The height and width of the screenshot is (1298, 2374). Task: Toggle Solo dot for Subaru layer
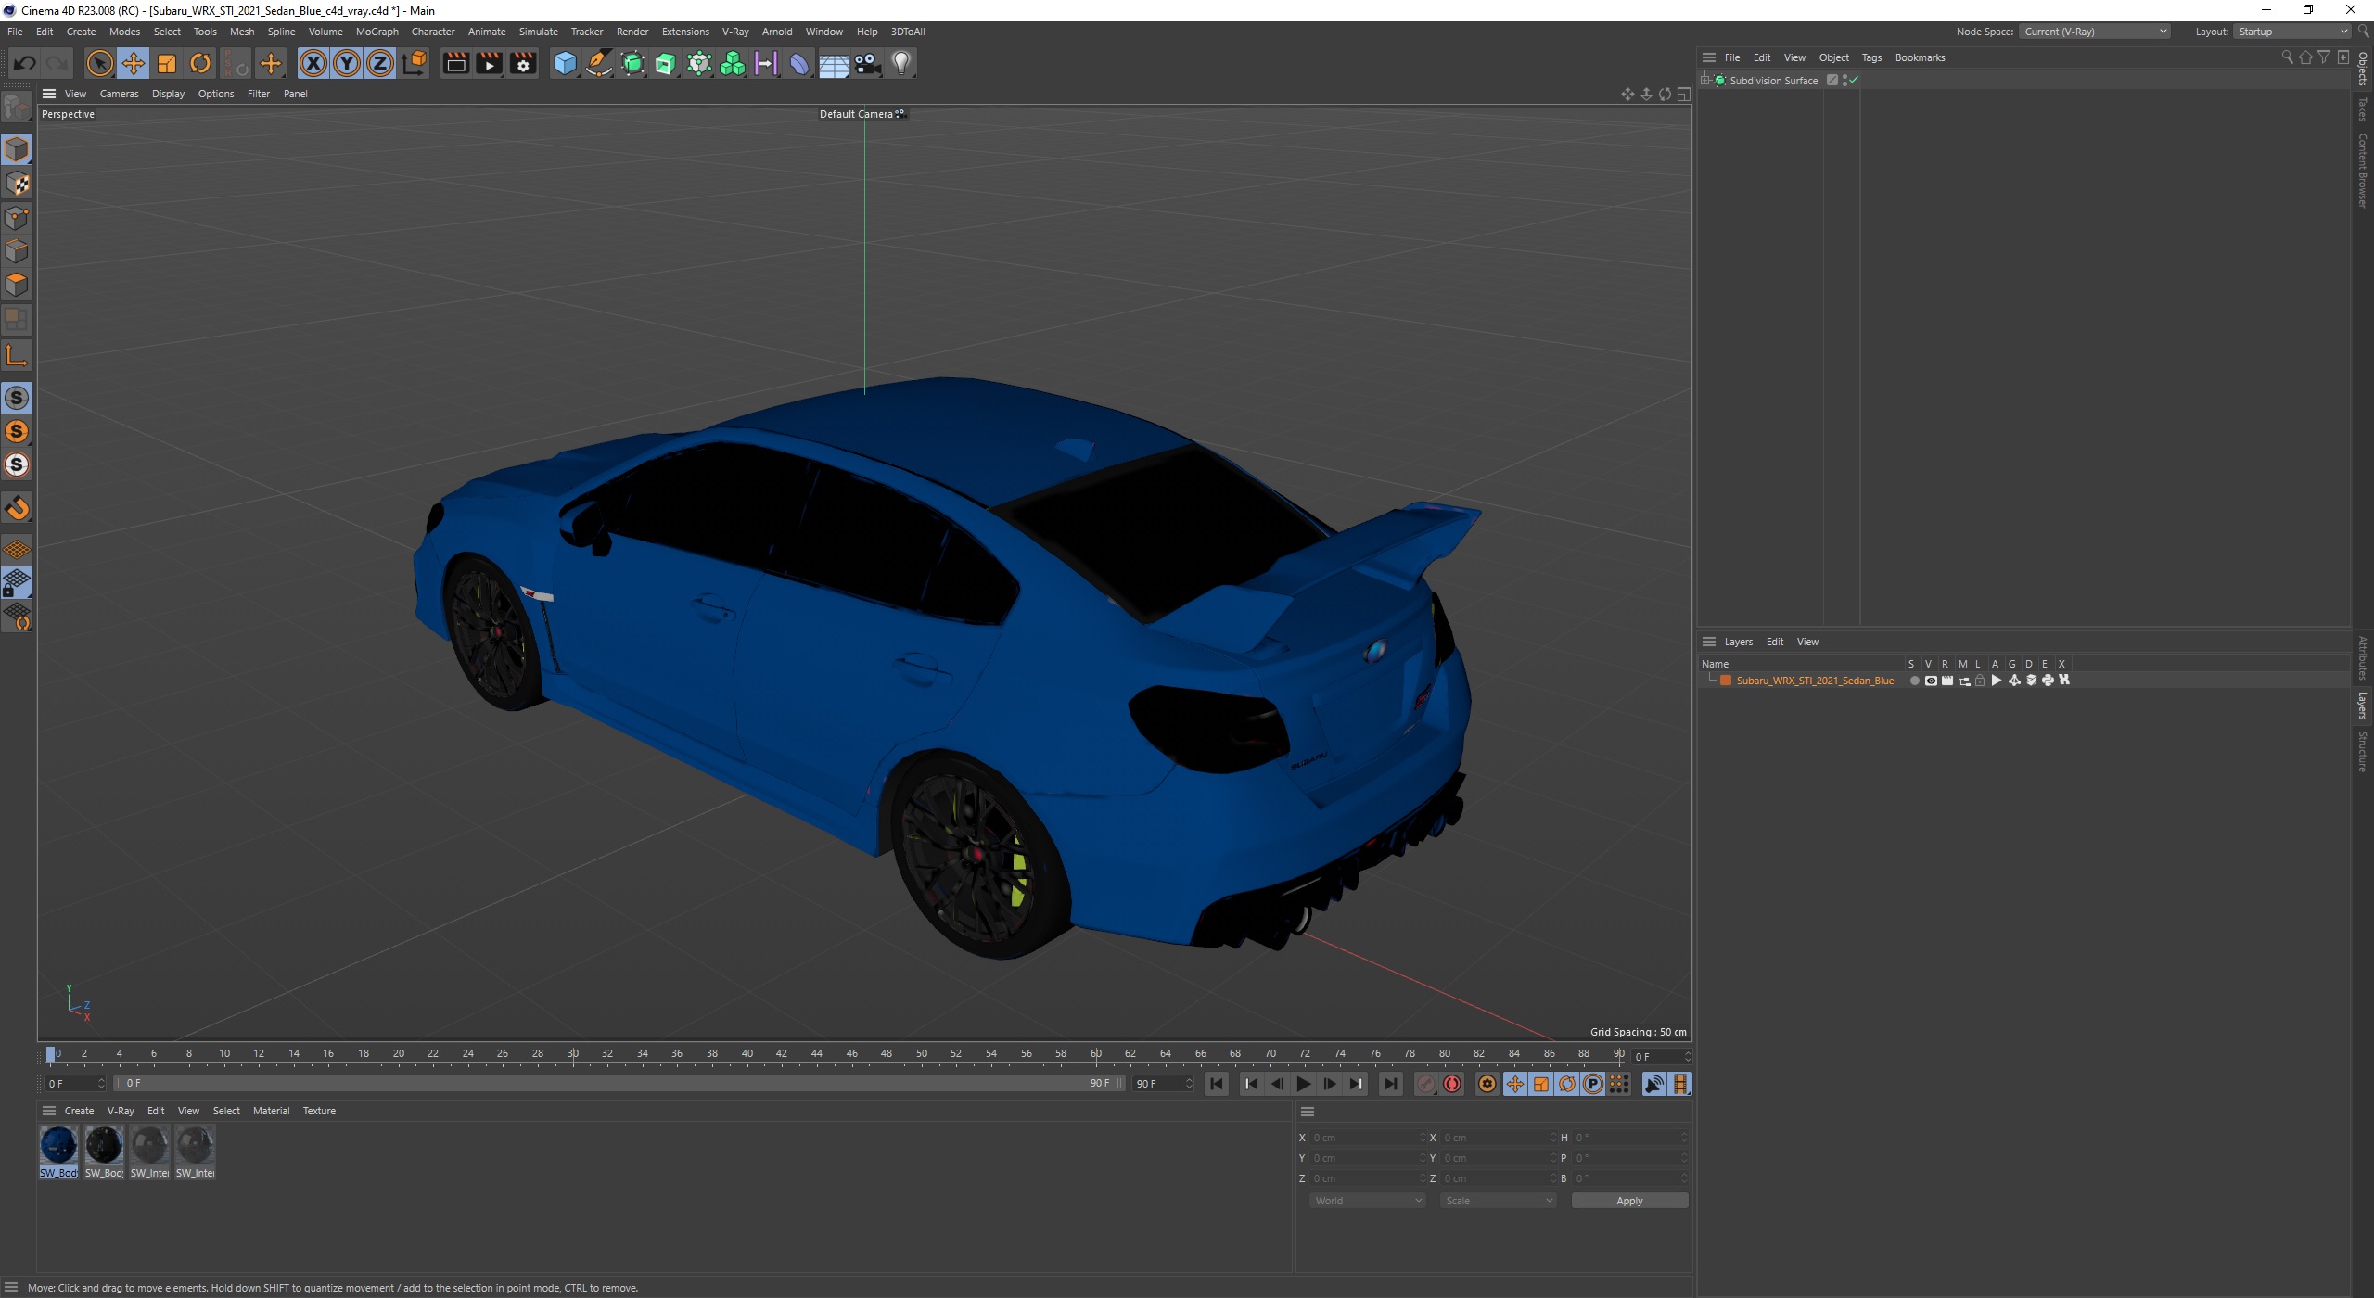click(x=1914, y=681)
